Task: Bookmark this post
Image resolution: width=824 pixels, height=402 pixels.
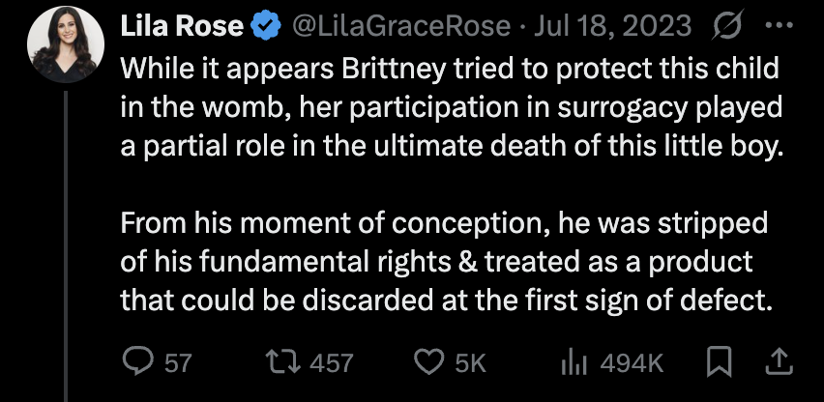Action: pyautogui.click(x=720, y=361)
